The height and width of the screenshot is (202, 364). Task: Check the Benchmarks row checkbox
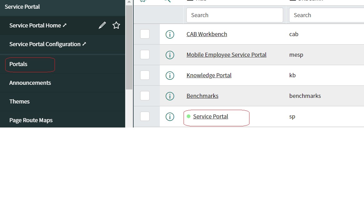145,96
